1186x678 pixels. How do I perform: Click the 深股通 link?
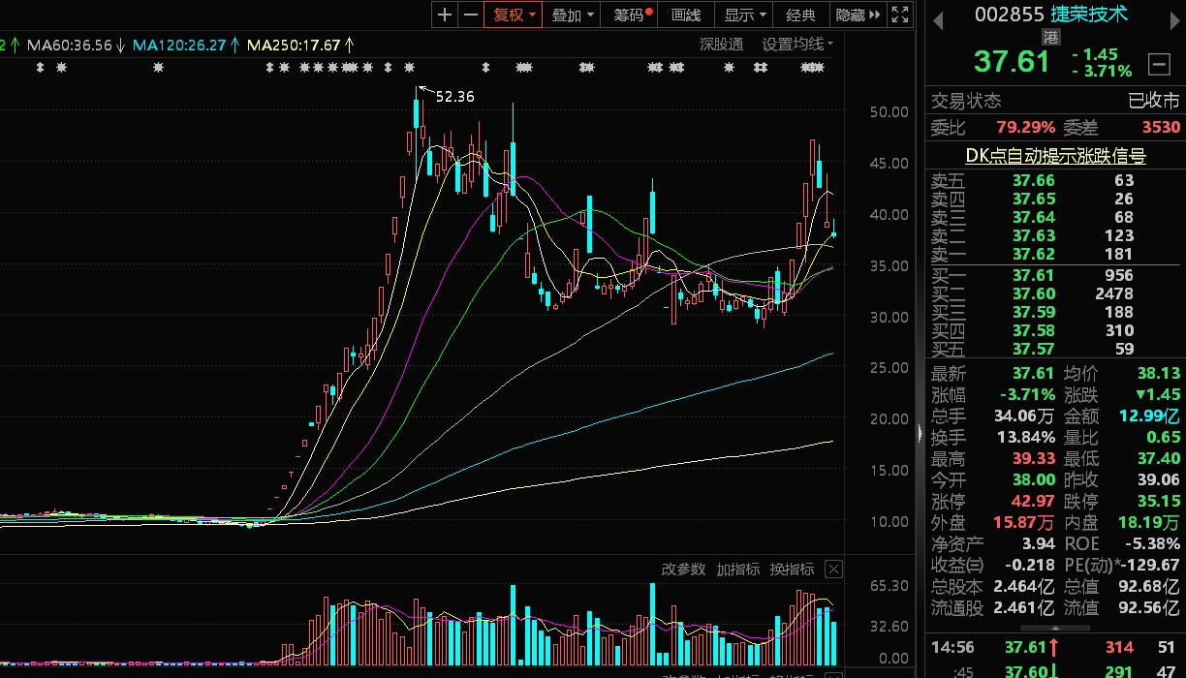tap(721, 44)
